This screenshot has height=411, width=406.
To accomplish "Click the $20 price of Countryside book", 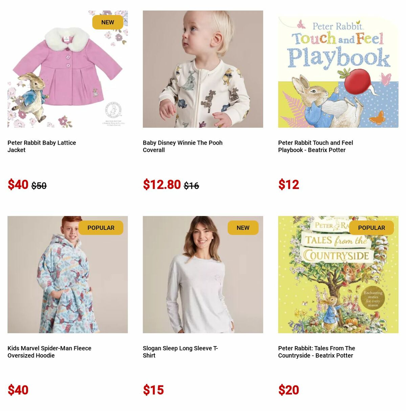I will [x=289, y=390].
